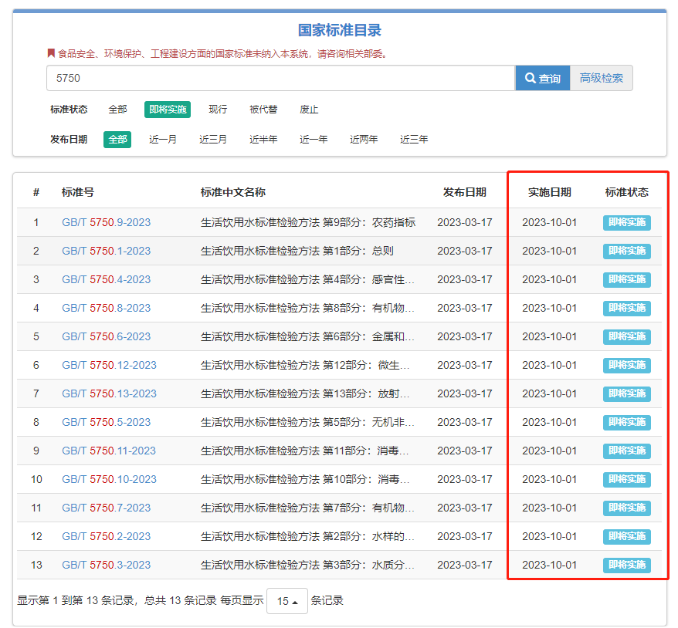
Task: Filter standards by 被代替 status
Action: coord(263,110)
